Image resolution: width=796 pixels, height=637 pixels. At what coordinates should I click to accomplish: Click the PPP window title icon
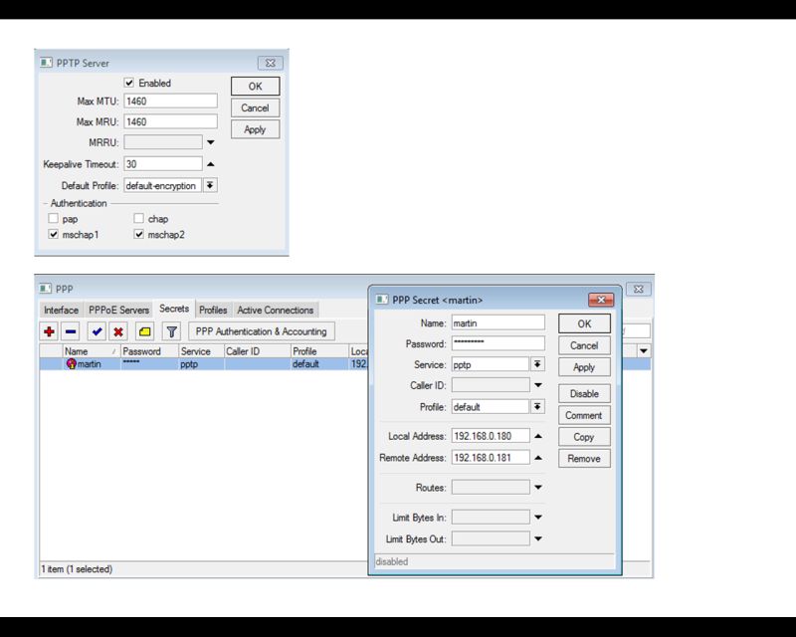[x=45, y=288]
